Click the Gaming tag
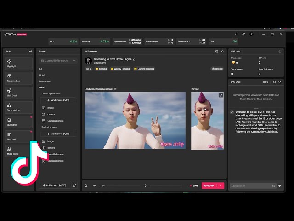Image resolution: width=294 pixels, height=221 pixels. 101,69
